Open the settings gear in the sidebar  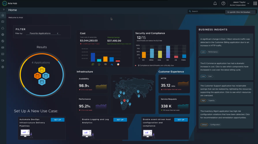tap(3, 67)
